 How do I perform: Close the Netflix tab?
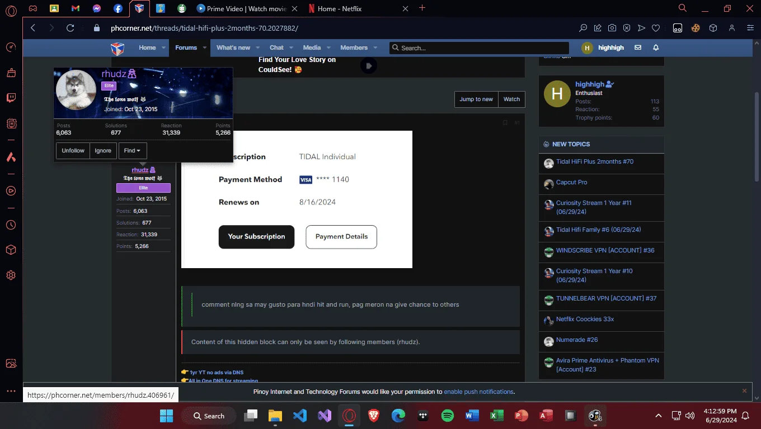tap(405, 8)
